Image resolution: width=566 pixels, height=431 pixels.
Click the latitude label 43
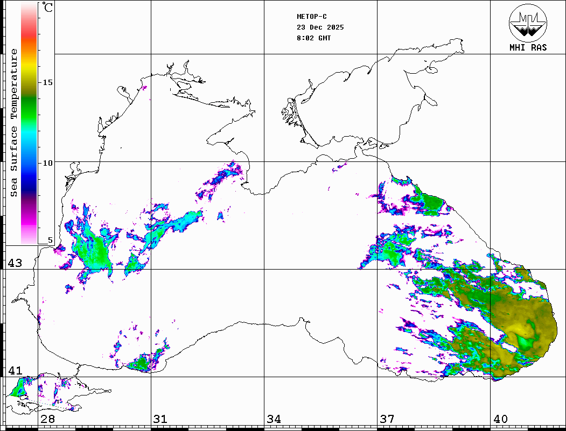[14, 263]
